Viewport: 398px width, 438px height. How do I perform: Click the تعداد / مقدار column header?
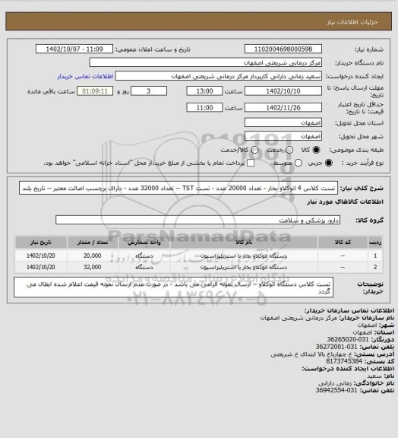[93, 242]
